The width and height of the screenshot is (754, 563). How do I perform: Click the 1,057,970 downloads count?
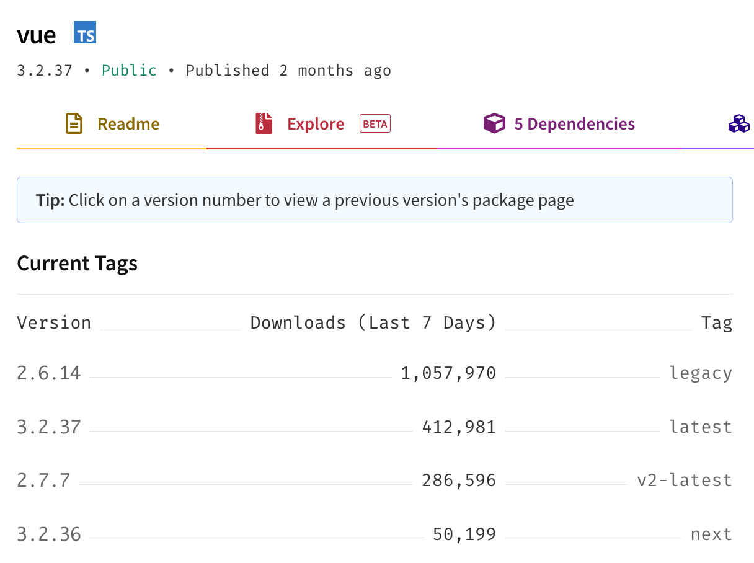pyautogui.click(x=448, y=373)
